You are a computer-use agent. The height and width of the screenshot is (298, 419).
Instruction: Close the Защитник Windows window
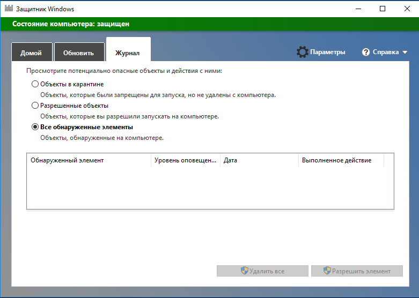(407, 9)
